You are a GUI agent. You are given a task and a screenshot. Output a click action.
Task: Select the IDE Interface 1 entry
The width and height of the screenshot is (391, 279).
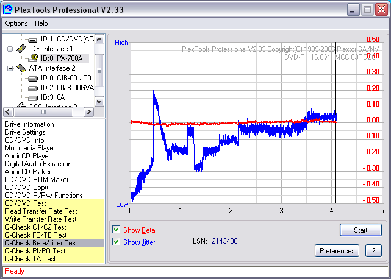(x=51, y=49)
